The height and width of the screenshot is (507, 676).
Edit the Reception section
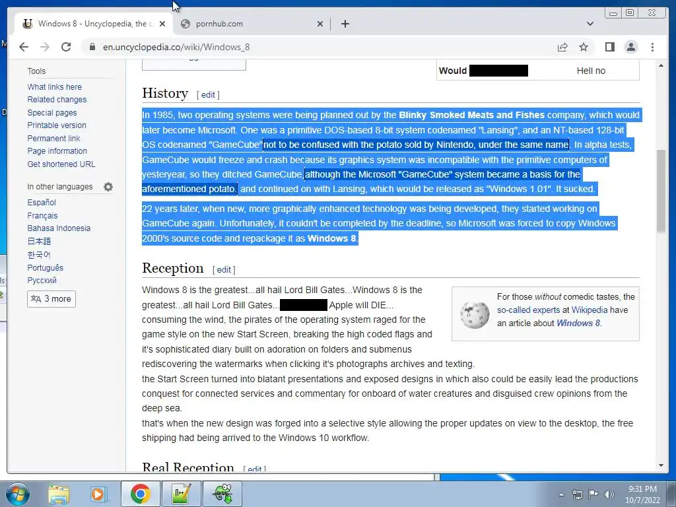click(224, 270)
